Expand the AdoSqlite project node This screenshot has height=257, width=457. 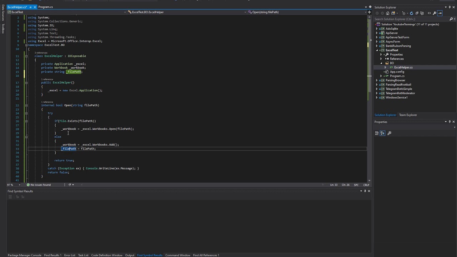pos(377,29)
